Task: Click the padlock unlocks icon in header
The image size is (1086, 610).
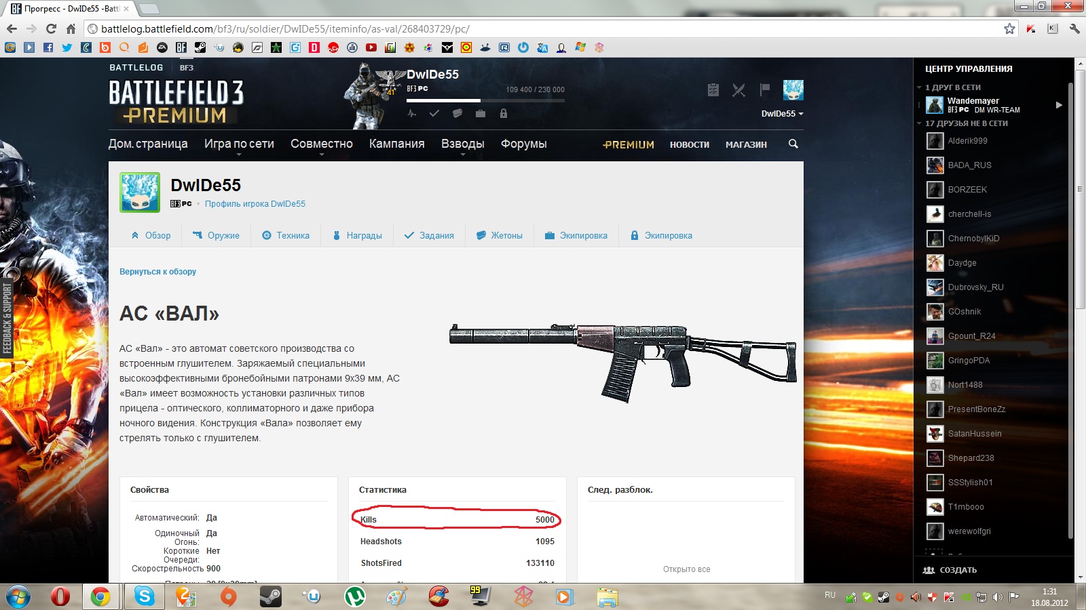Action: [x=504, y=114]
